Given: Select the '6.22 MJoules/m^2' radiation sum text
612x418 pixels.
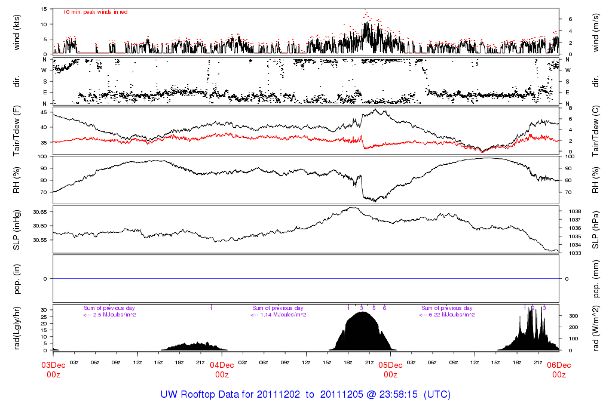Looking at the screenshot, I should point(452,315).
